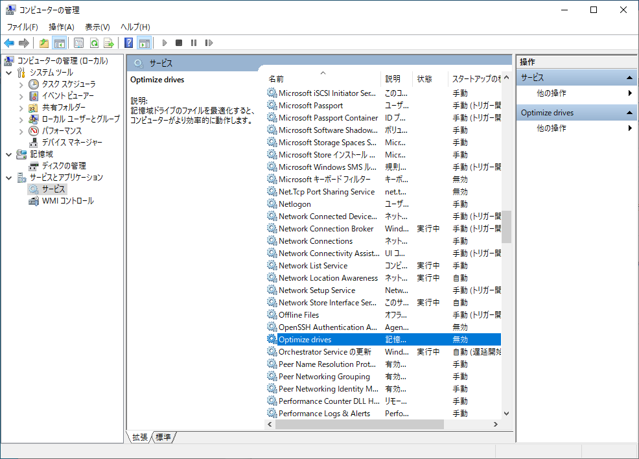
Task: Select サービス node in the tree
Action: [53, 189]
